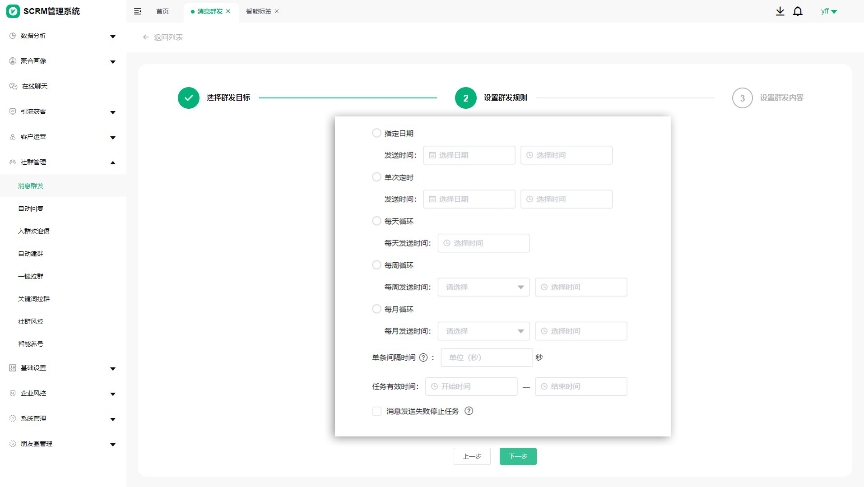Click the completed step checkmark for 选择群发目标

(189, 98)
